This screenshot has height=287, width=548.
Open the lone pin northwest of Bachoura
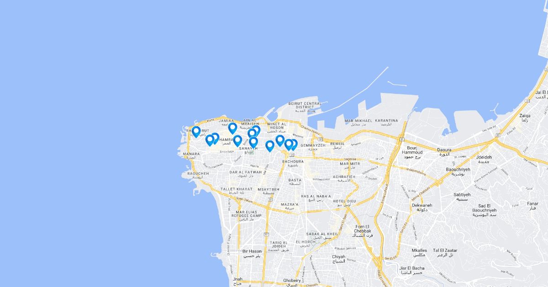pyautogui.click(x=270, y=146)
